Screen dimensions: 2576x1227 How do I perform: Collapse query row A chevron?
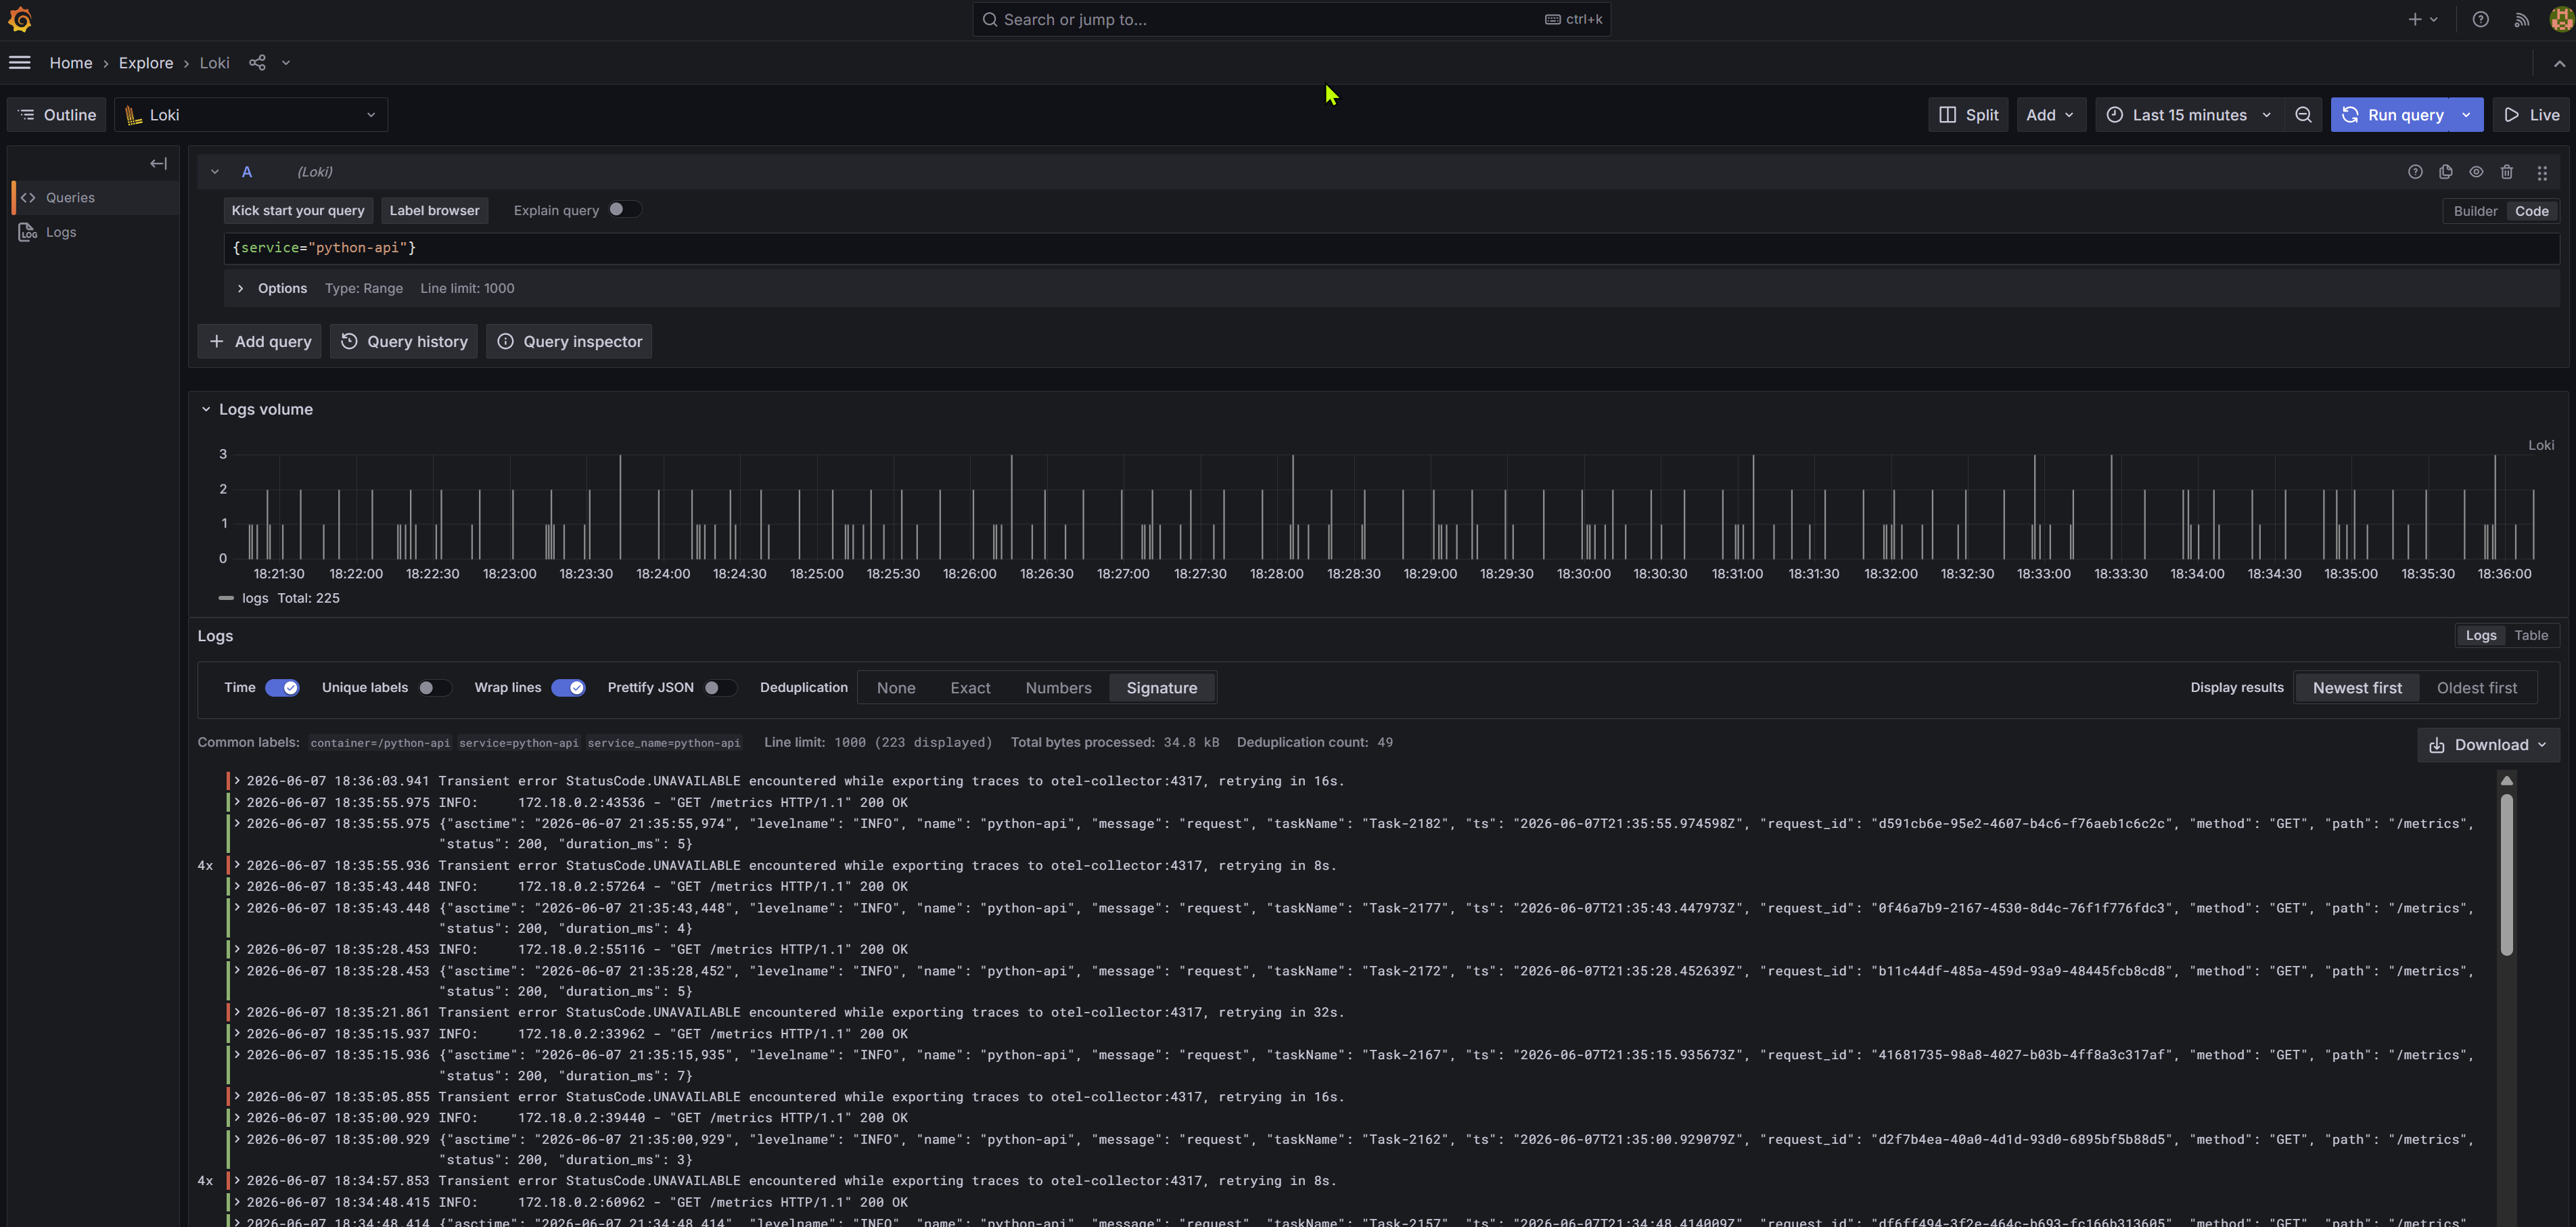click(214, 172)
